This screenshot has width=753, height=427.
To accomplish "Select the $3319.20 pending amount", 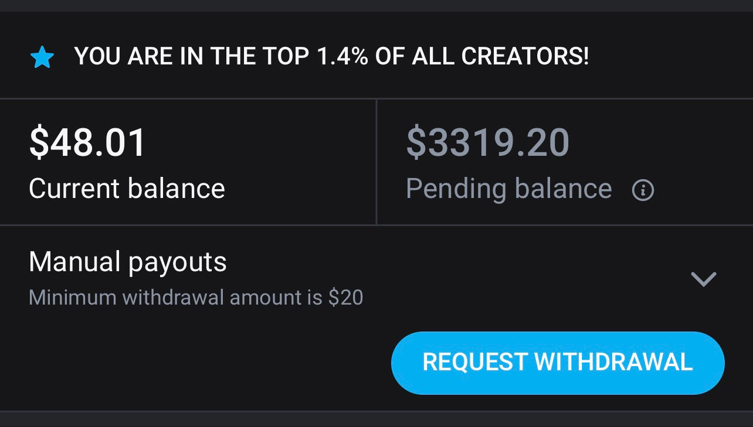I will click(x=487, y=142).
